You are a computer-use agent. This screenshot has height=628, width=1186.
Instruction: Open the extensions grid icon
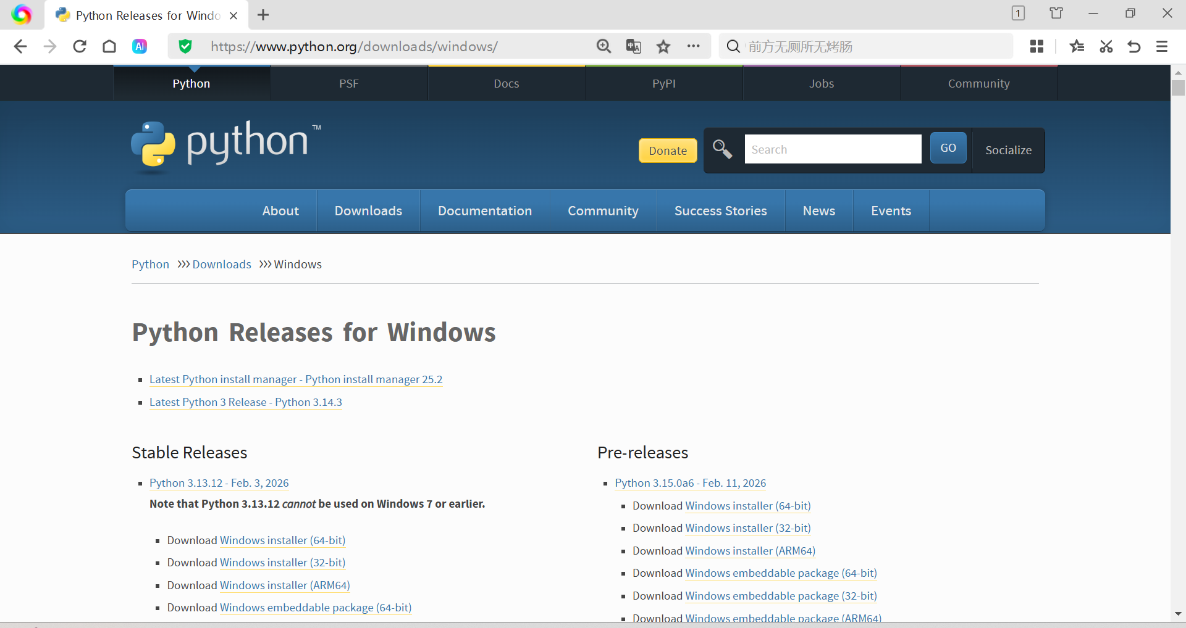(x=1037, y=46)
